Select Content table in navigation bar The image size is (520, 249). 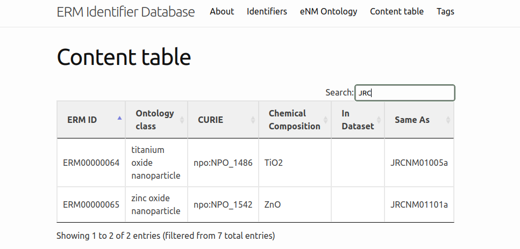pyautogui.click(x=396, y=11)
